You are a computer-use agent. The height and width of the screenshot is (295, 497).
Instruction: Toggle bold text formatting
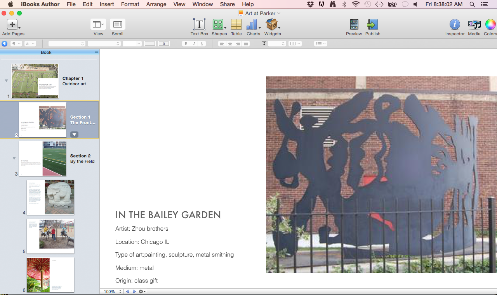click(x=186, y=44)
